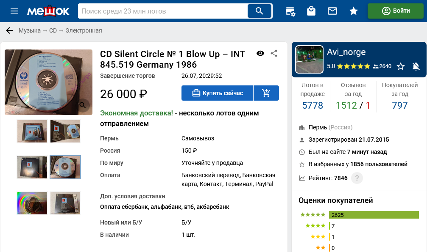Open 797 buyers per year count
427x252 pixels.
pyautogui.click(x=400, y=105)
